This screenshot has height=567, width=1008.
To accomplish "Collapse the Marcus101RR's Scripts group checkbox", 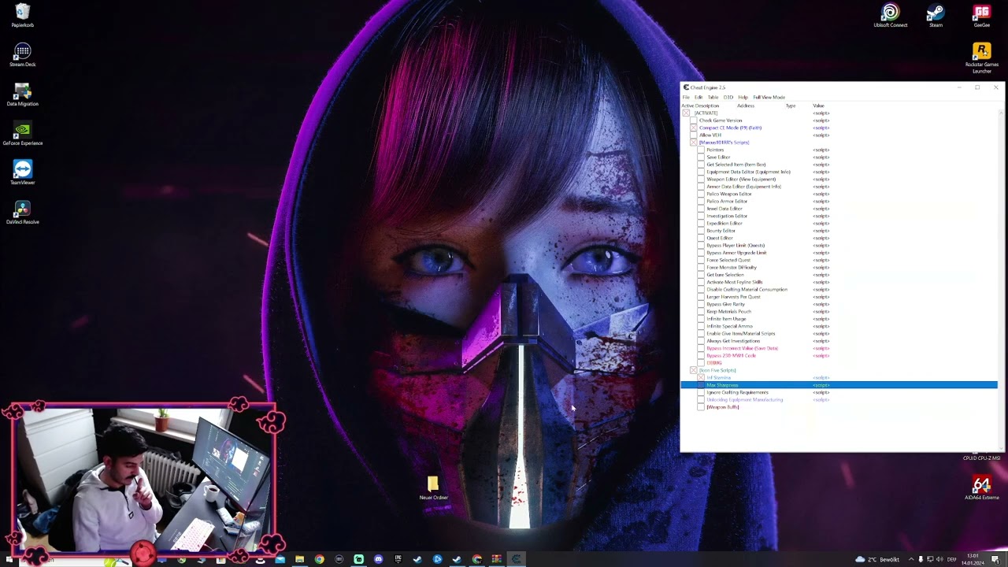I will pyautogui.click(x=693, y=143).
